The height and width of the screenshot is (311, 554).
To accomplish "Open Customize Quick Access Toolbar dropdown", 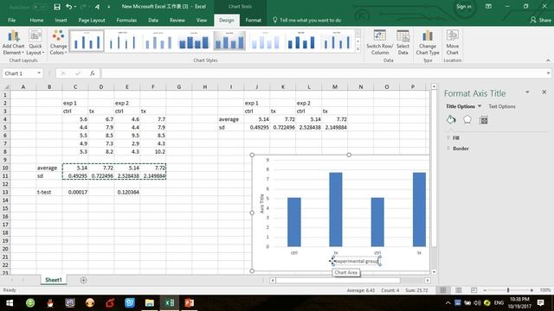I will coord(108,7).
